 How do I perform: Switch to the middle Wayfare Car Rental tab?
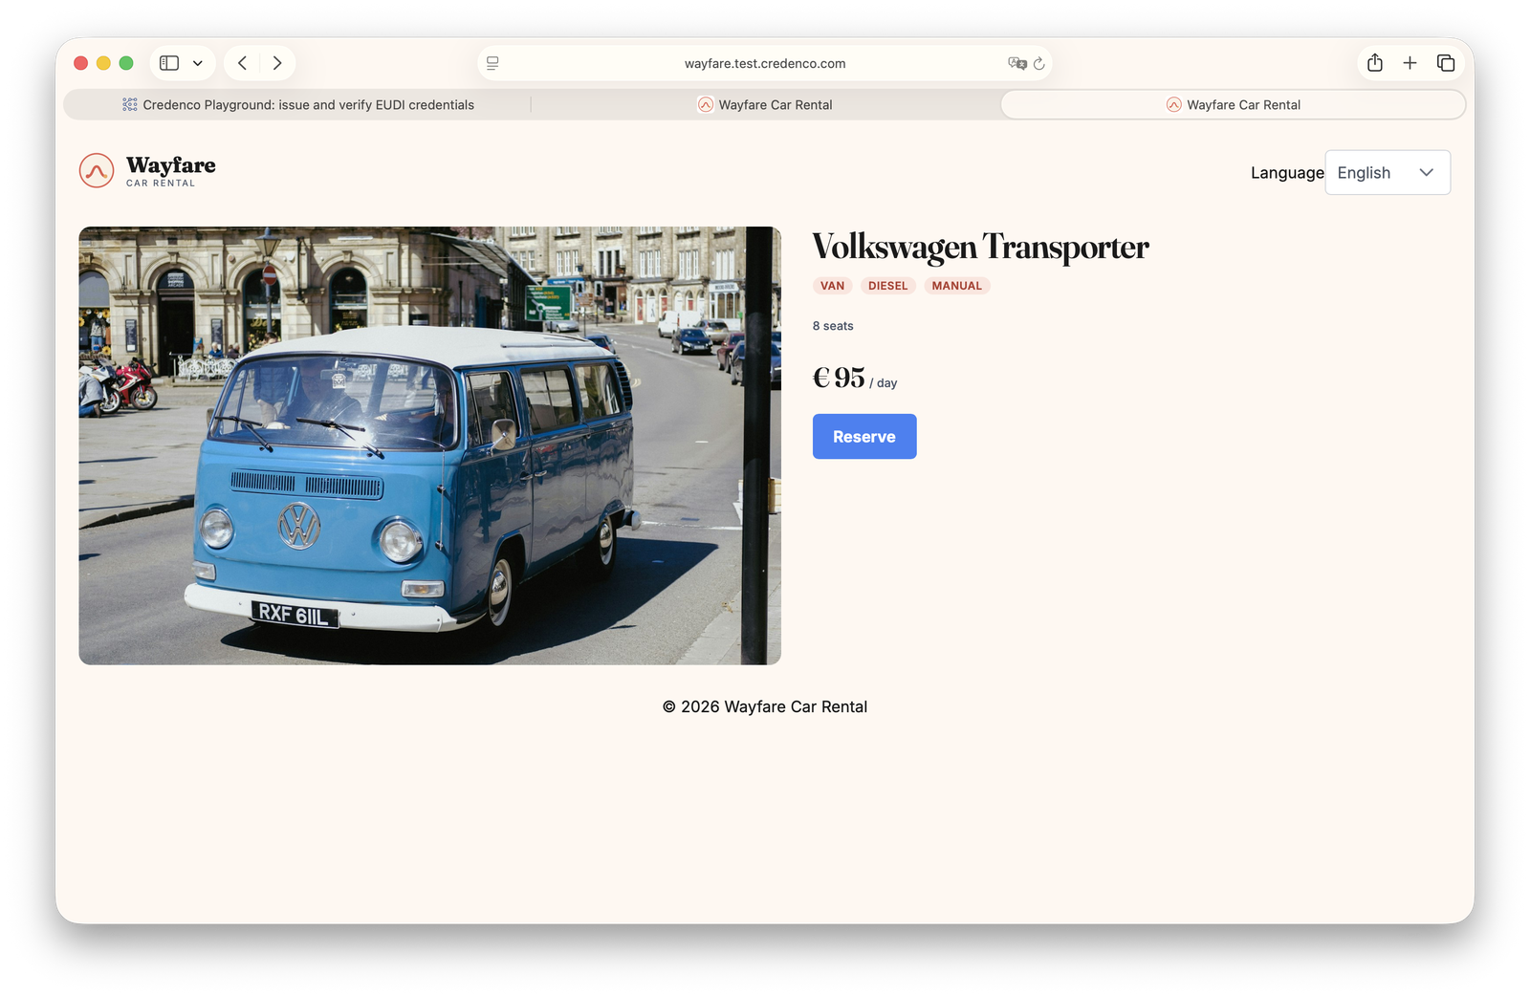pyautogui.click(x=765, y=105)
